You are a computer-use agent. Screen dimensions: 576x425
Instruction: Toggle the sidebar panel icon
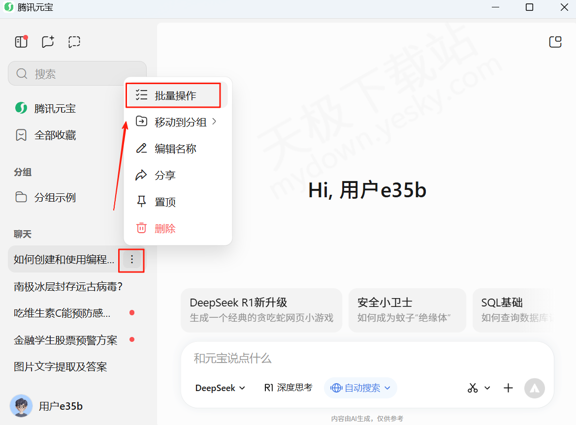[21, 42]
